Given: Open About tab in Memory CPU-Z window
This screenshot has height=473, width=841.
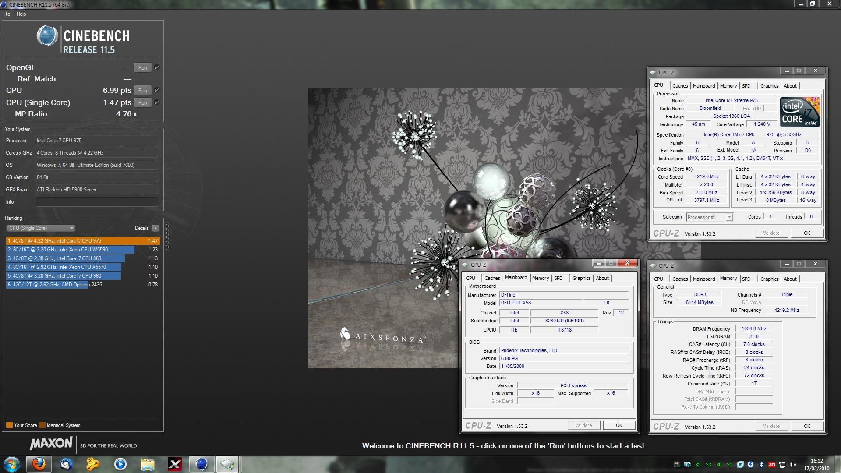Looking at the screenshot, I should [790, 279].
